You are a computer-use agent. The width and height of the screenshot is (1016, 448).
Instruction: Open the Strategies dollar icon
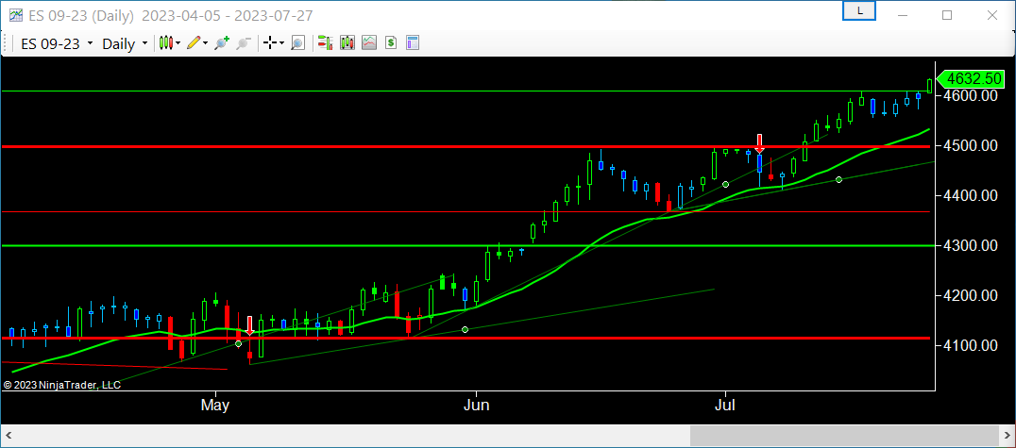coord(391,43)
